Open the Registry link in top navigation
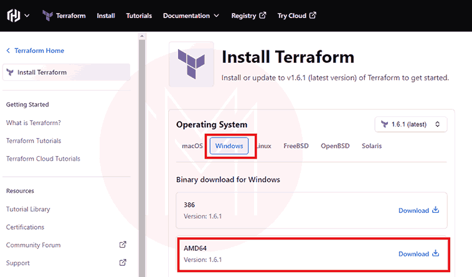This screenshot has width=472, height=277. click(x=248, y=16)
